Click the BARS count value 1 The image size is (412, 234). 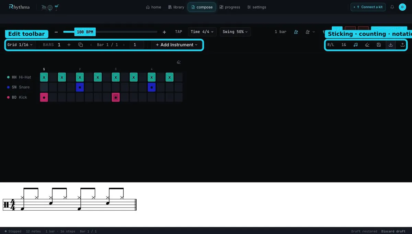pyautogui.click(x=59, y=45)
